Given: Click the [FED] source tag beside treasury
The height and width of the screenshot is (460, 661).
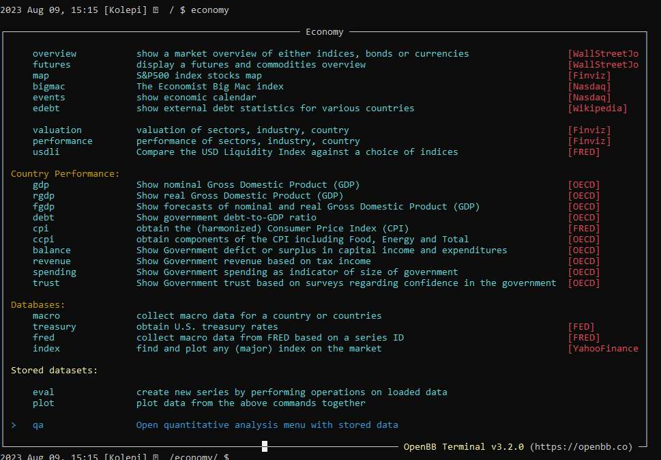Looking at the screenshot, I should point(581,327).
